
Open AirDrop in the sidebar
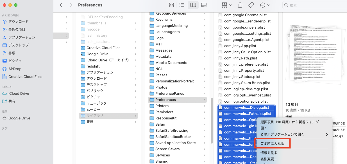click(15, 69)
